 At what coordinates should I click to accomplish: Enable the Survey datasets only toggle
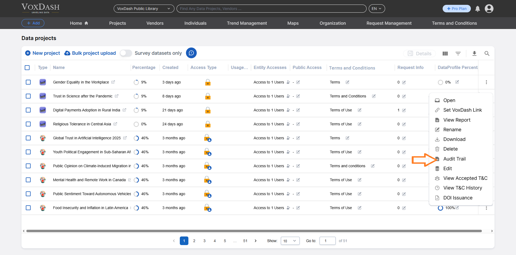pyautogui.click(x=126, y=53)
